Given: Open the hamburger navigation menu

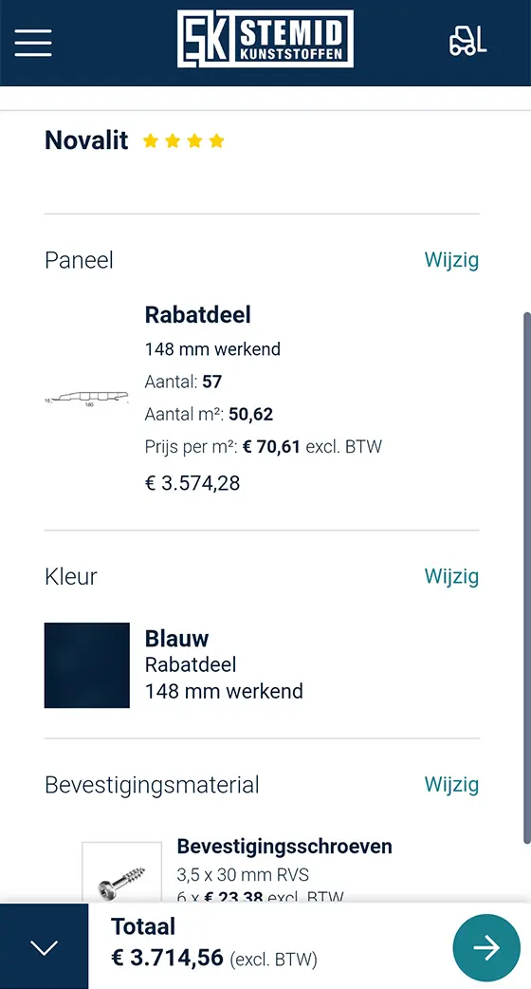Looking at the screenshot, I should tap(33, 43).
